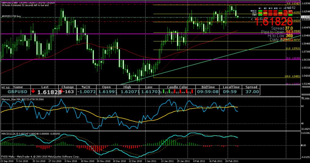Viewport: 310px width, 163px height.
Task: Click the Name column header
Action: (x=18, y=87)
